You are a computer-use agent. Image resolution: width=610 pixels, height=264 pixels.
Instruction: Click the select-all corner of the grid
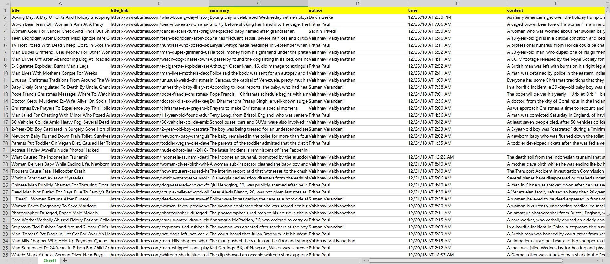click(5, 3)
